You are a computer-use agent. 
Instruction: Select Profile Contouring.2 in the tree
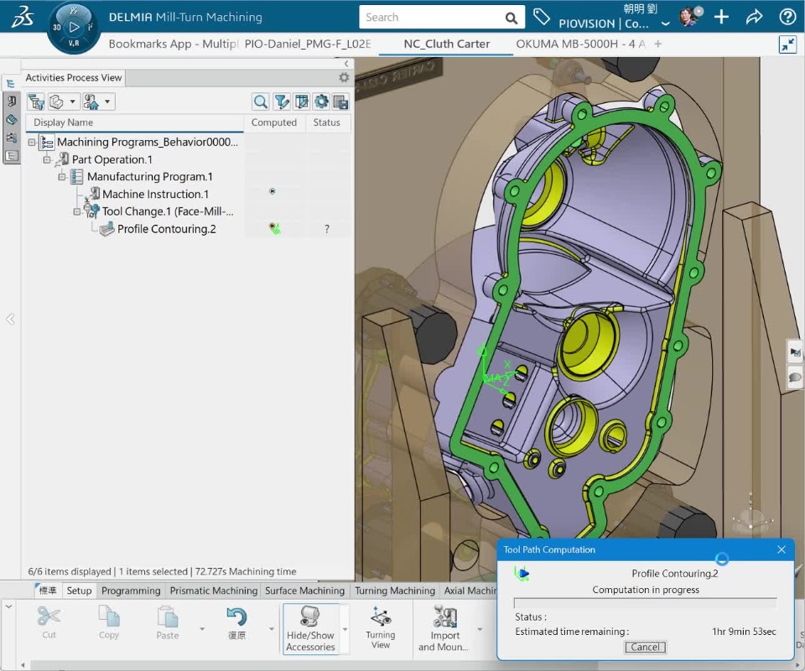(167, 229)
